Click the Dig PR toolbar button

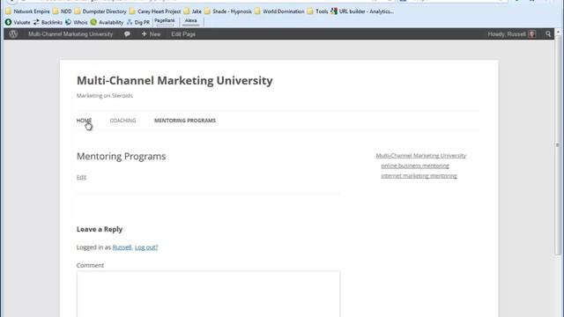pos(138,22)
